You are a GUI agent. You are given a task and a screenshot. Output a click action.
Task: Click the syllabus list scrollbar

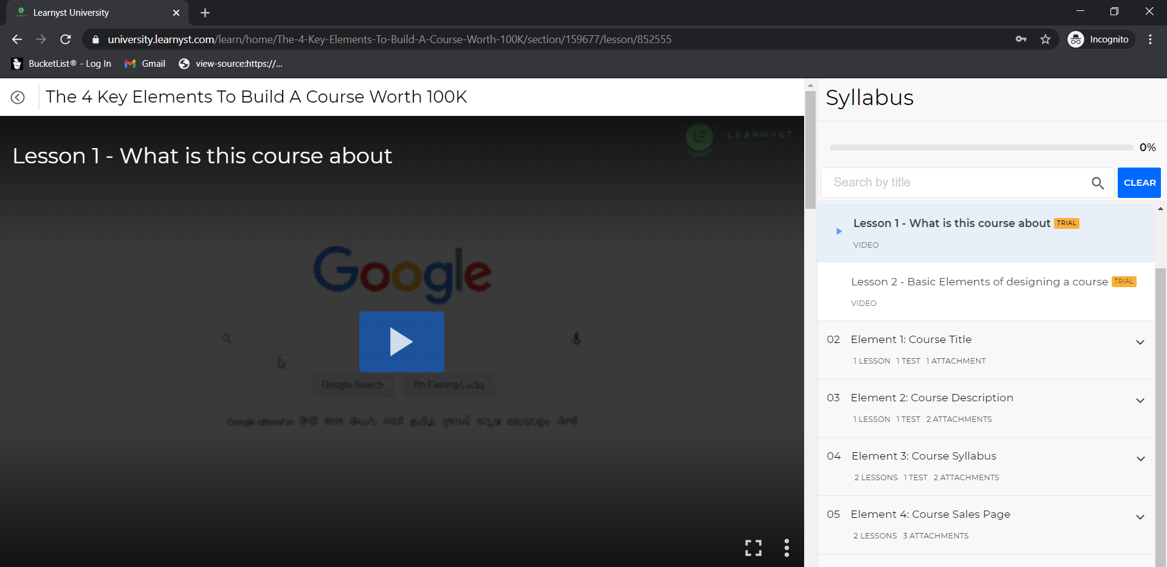click(x=1160, y=419)
